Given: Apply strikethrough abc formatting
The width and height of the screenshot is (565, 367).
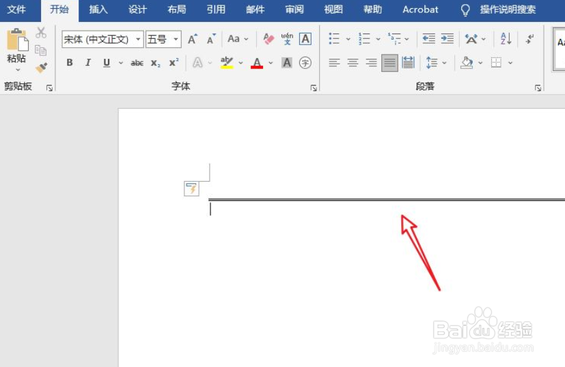Looking at the screenshot, I should click(137, 63).
